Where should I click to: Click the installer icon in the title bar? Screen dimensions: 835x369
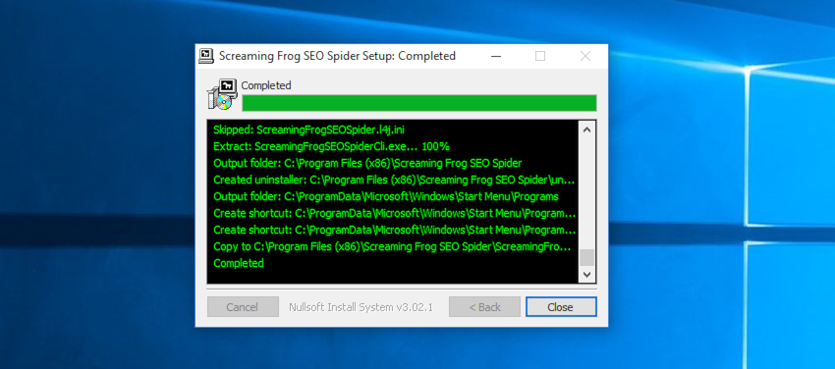point(206,56)
